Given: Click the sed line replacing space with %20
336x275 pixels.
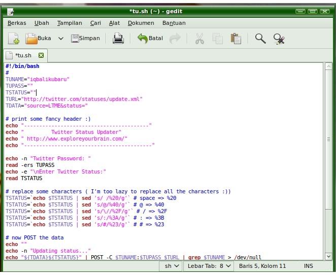Looking at the screenshot, I should (x=91, y=198).
